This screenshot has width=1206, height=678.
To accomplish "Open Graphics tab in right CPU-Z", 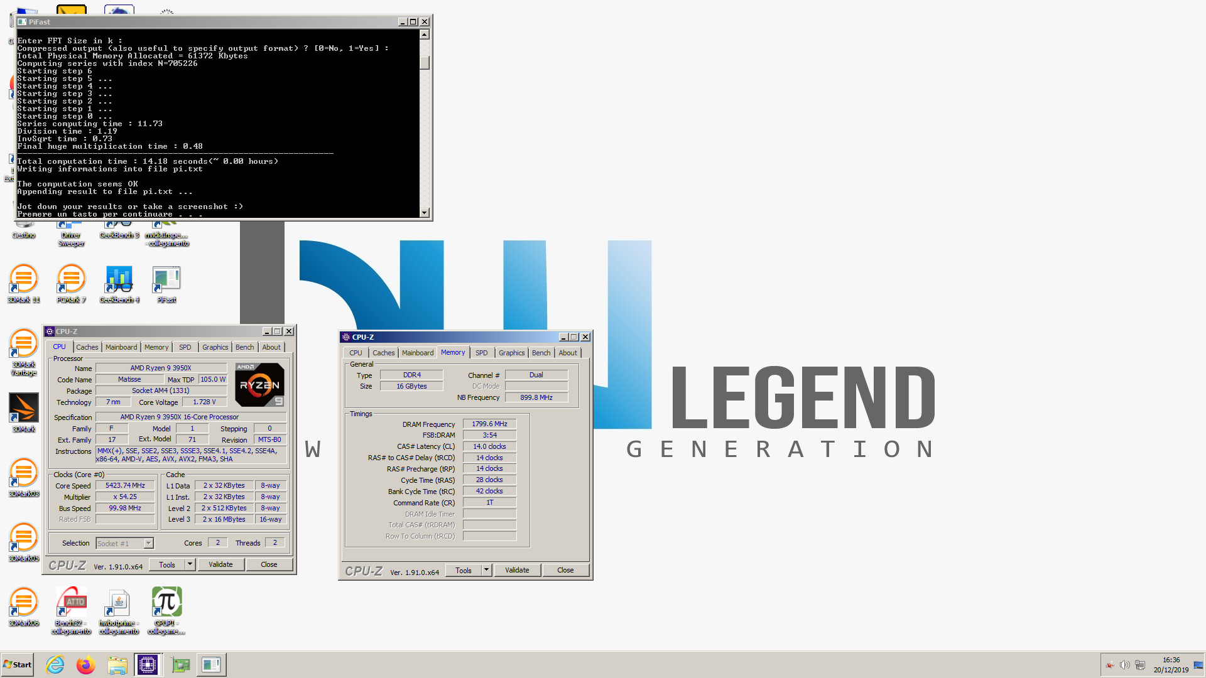I will coord(512,353).
